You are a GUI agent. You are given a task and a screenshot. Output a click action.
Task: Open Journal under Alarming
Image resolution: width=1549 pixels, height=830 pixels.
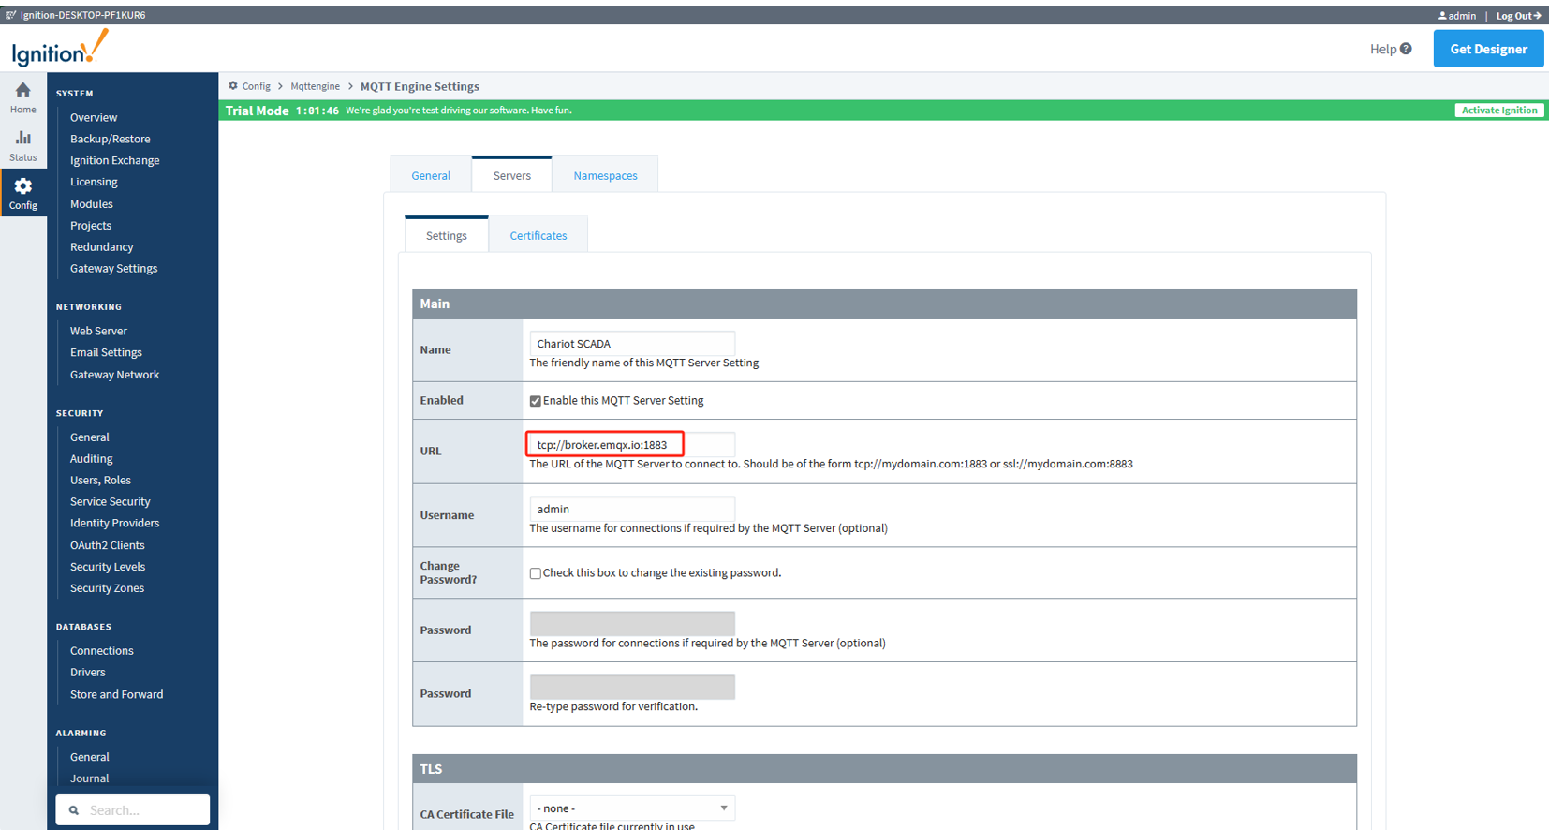(90, 778)
